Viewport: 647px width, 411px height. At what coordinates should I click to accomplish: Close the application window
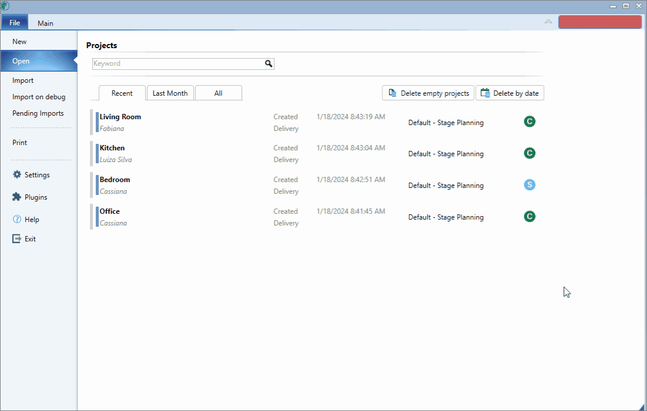[639, 6]
